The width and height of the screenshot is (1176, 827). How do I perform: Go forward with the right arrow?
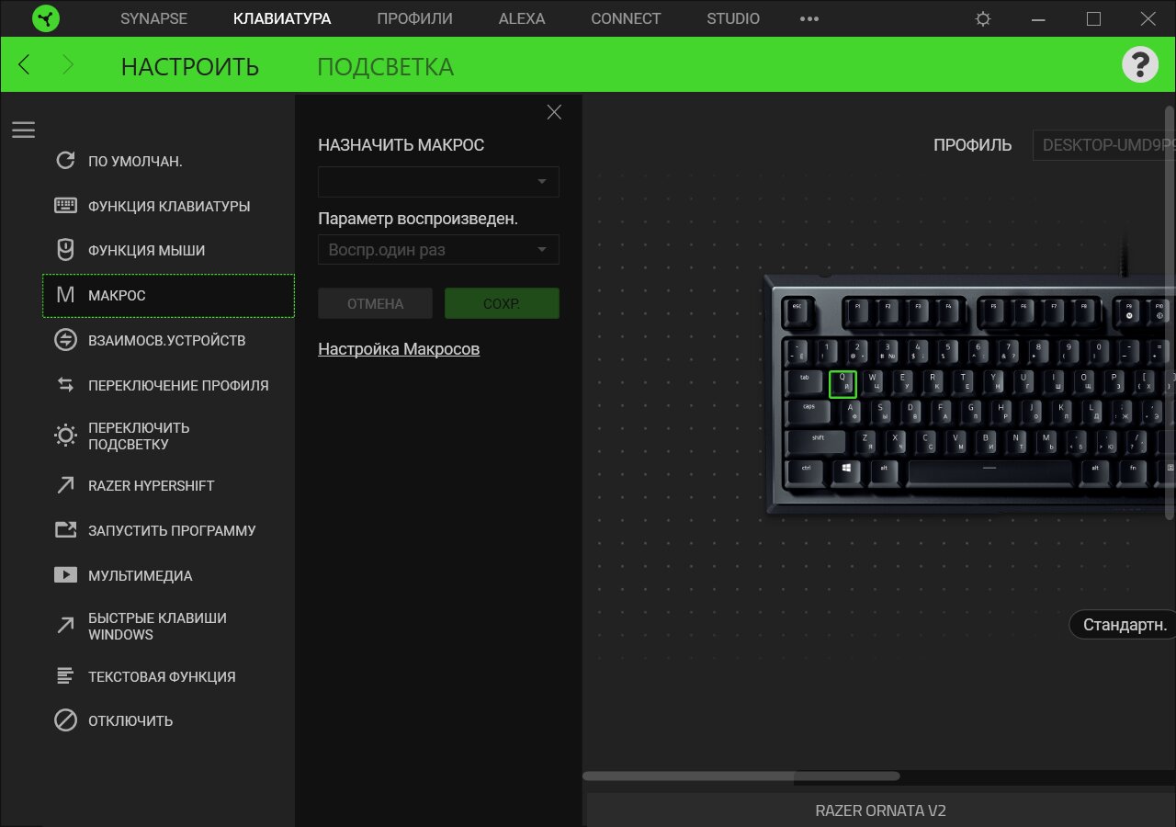(67, 64)
